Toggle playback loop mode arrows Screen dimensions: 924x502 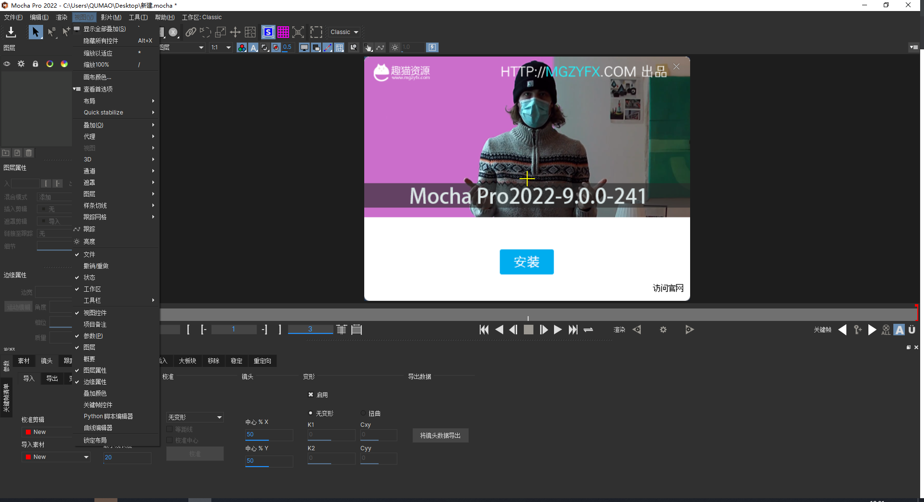pos(589,330)
